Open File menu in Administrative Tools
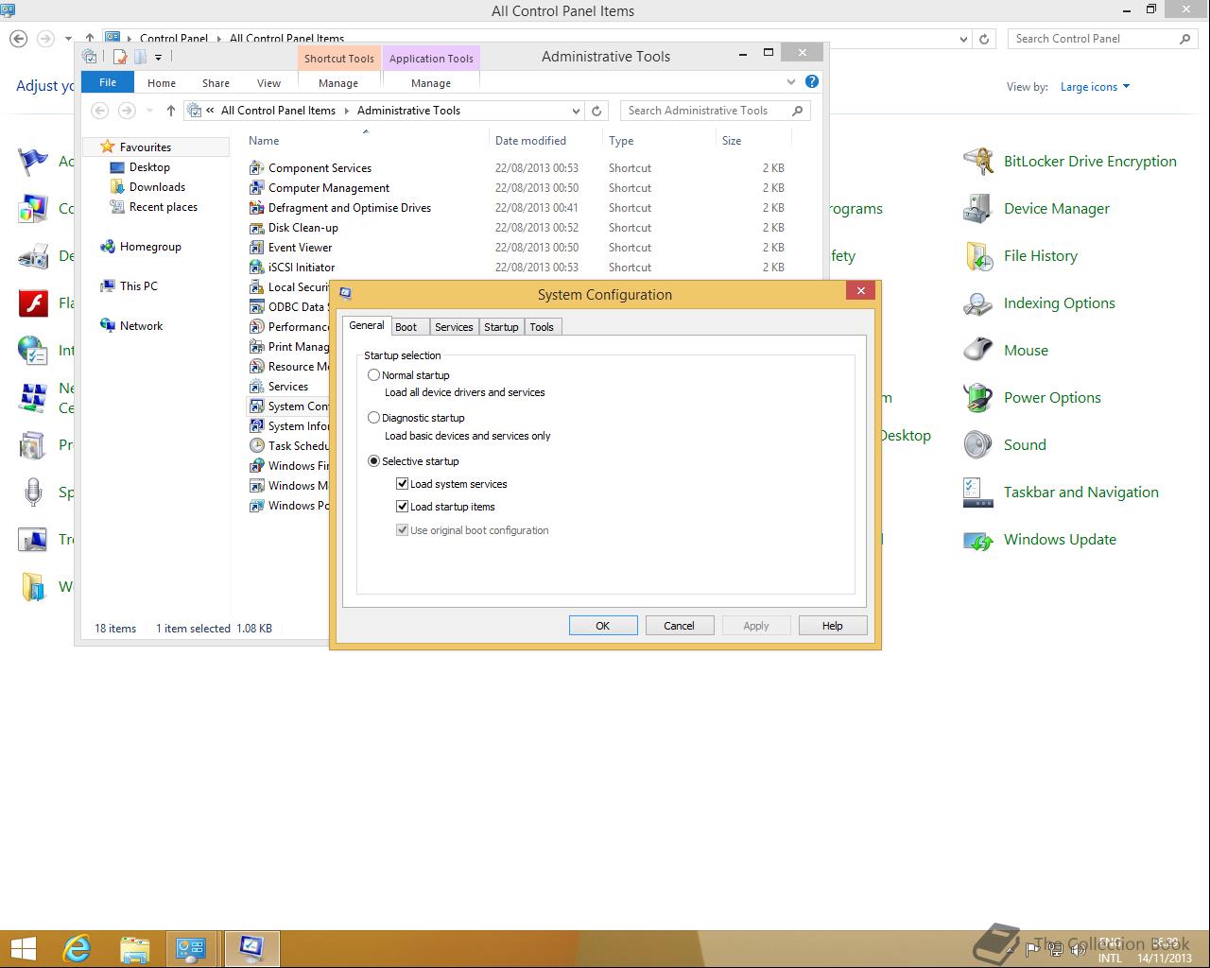Screen dimensions: 1210x968 click(x=108, y=82)
